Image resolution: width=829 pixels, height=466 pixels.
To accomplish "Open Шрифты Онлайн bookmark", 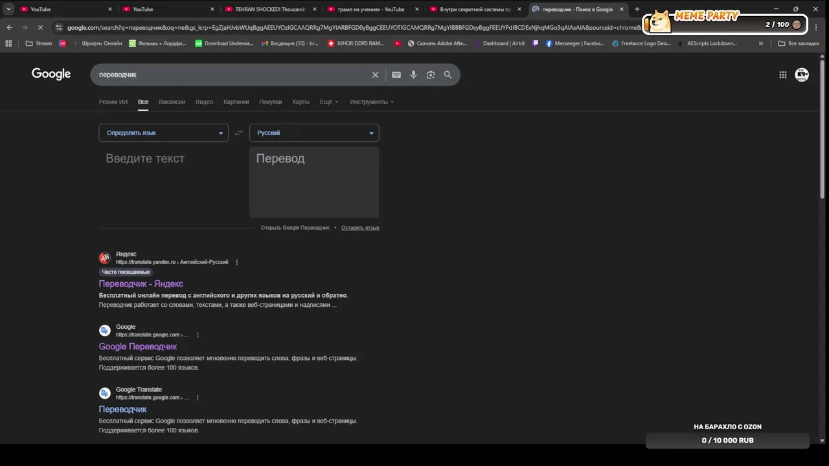I will click(97, 43).
